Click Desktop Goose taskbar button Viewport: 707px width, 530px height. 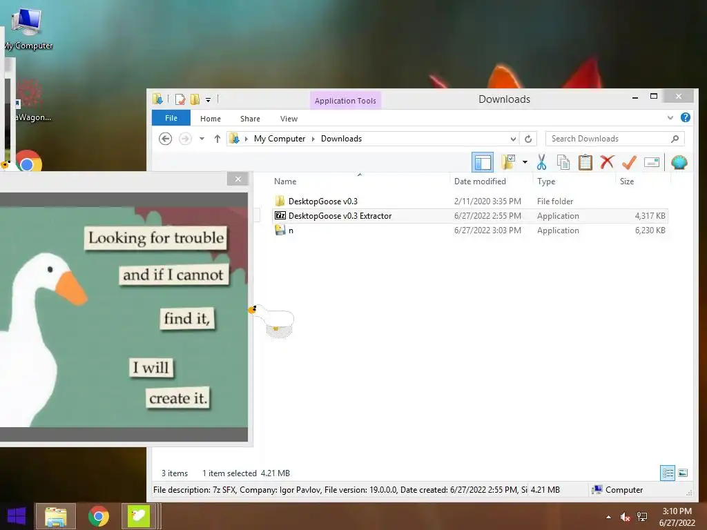click(x=139, y=516)
